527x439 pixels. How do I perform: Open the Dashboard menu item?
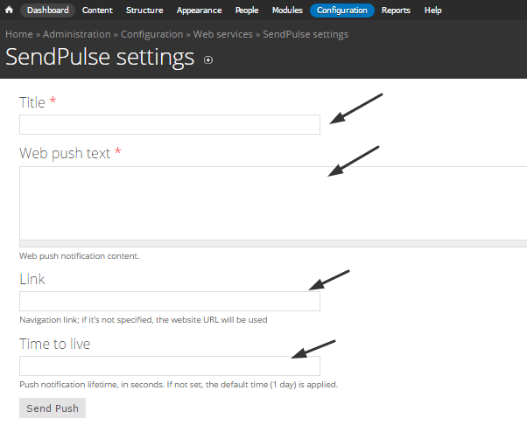coord(47,10)
